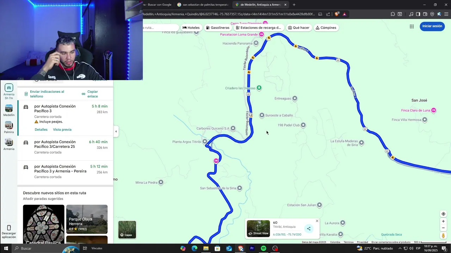
Task: Select the Cámpines chip
Action: coord(326,27)
